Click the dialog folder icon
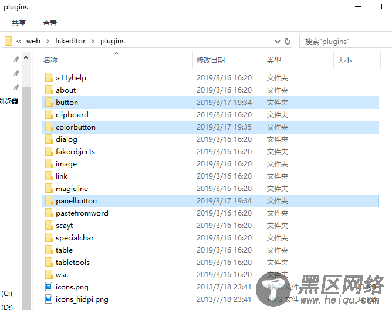The width and height of the screenshot is (392, 310). [49, 139]
